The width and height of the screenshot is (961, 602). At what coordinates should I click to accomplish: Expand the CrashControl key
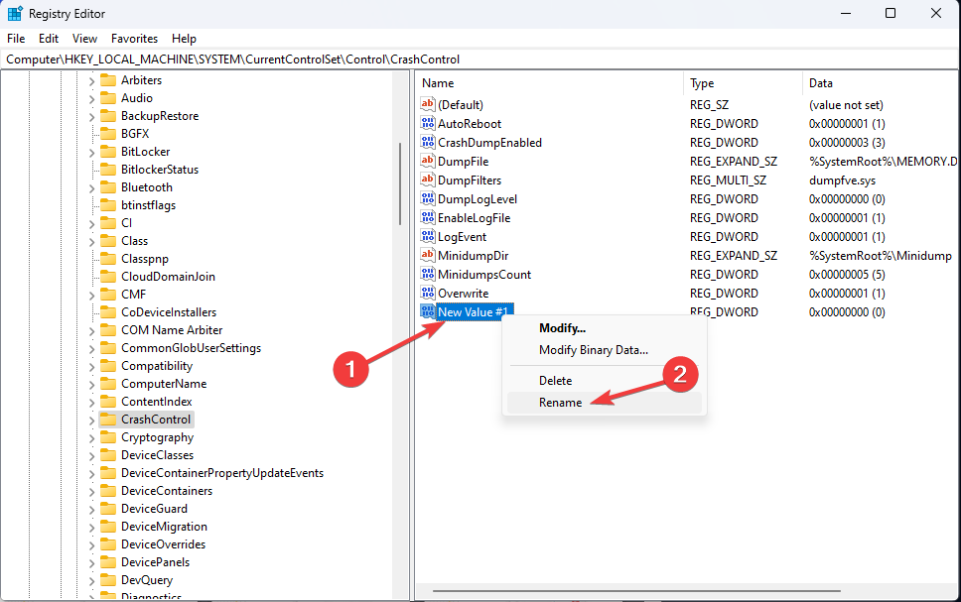[91, 421]
